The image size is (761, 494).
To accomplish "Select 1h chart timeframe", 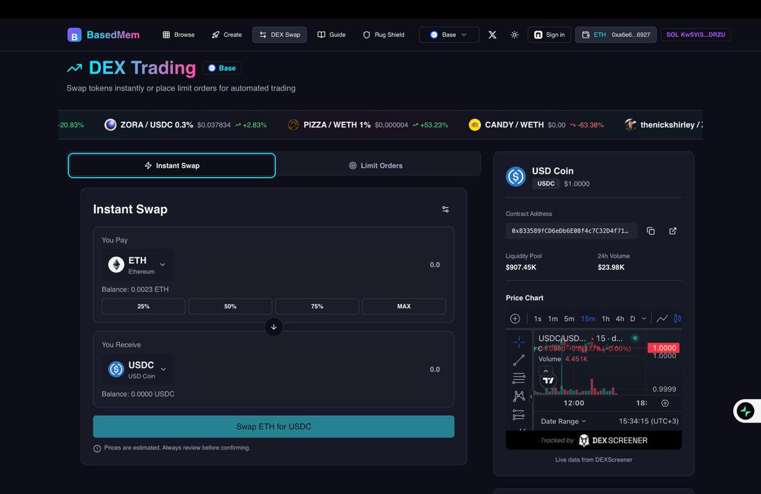I will (606, 318).
